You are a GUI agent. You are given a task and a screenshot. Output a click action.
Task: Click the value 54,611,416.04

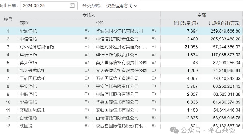pos(227,110)
